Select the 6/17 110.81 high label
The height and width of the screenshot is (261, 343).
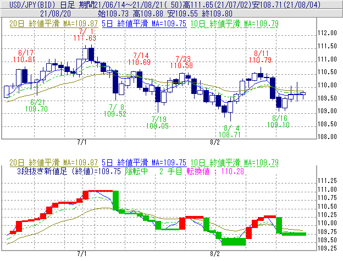coord(24,56)
